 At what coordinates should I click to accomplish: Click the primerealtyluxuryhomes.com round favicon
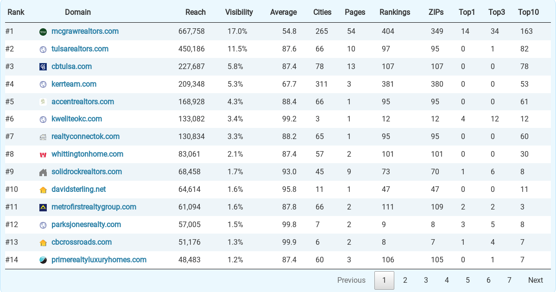pos(43,260)
